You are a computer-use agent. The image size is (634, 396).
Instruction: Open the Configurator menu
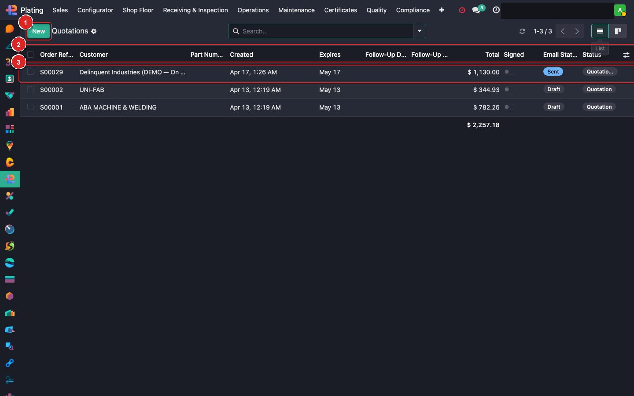click(x=95, y=10)
